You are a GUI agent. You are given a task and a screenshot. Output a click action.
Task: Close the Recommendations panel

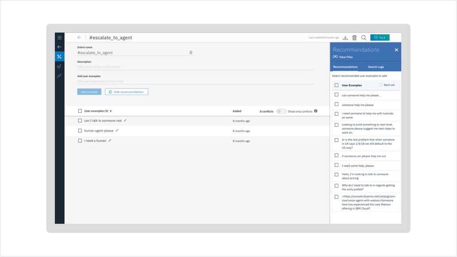point(396,50)
